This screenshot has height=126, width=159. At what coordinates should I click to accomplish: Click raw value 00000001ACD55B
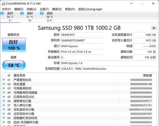[141, 110]
